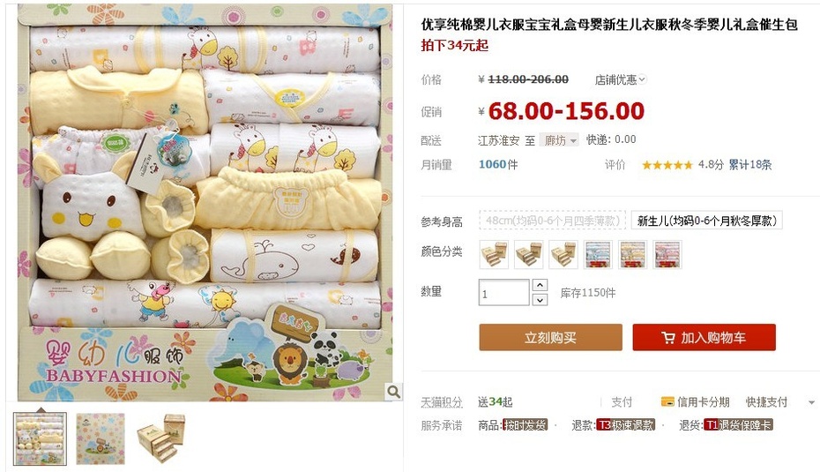This screenshot has width=820, height=472.
Task: Choose the first color swatch with boxes
Action: (x=494, y=255)
